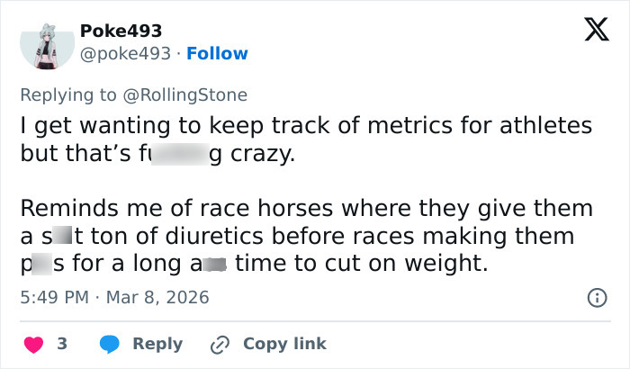Open the tweet info circle icon
This screenshot has height=369, width=630.
[595, 297]
